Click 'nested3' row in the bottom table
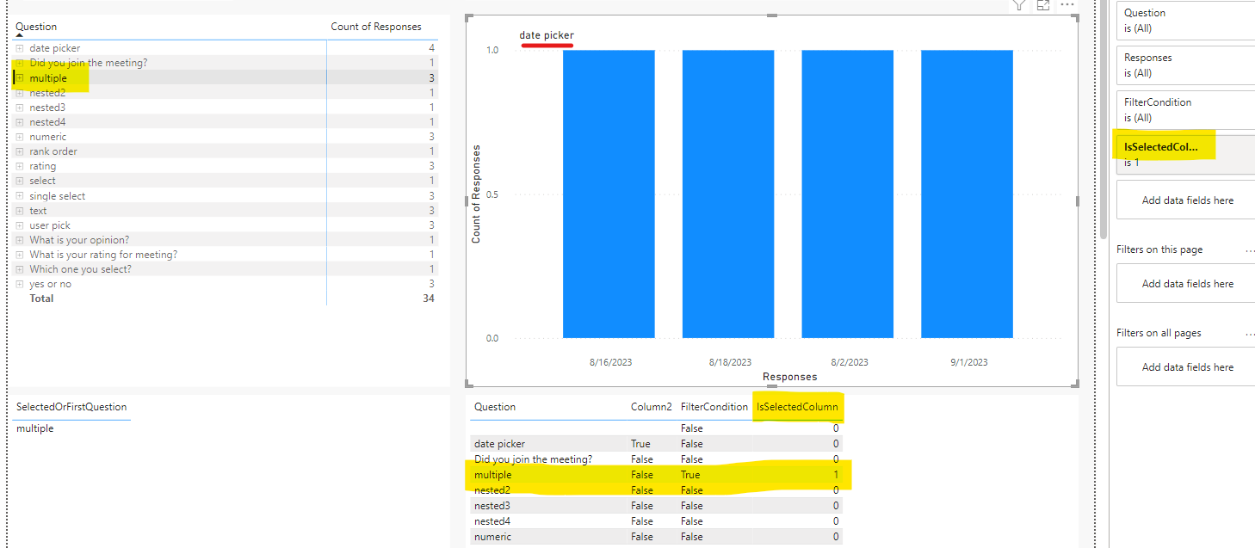Screen dimensions: 1255x548 pyautogui.click(x=657, y=506)
